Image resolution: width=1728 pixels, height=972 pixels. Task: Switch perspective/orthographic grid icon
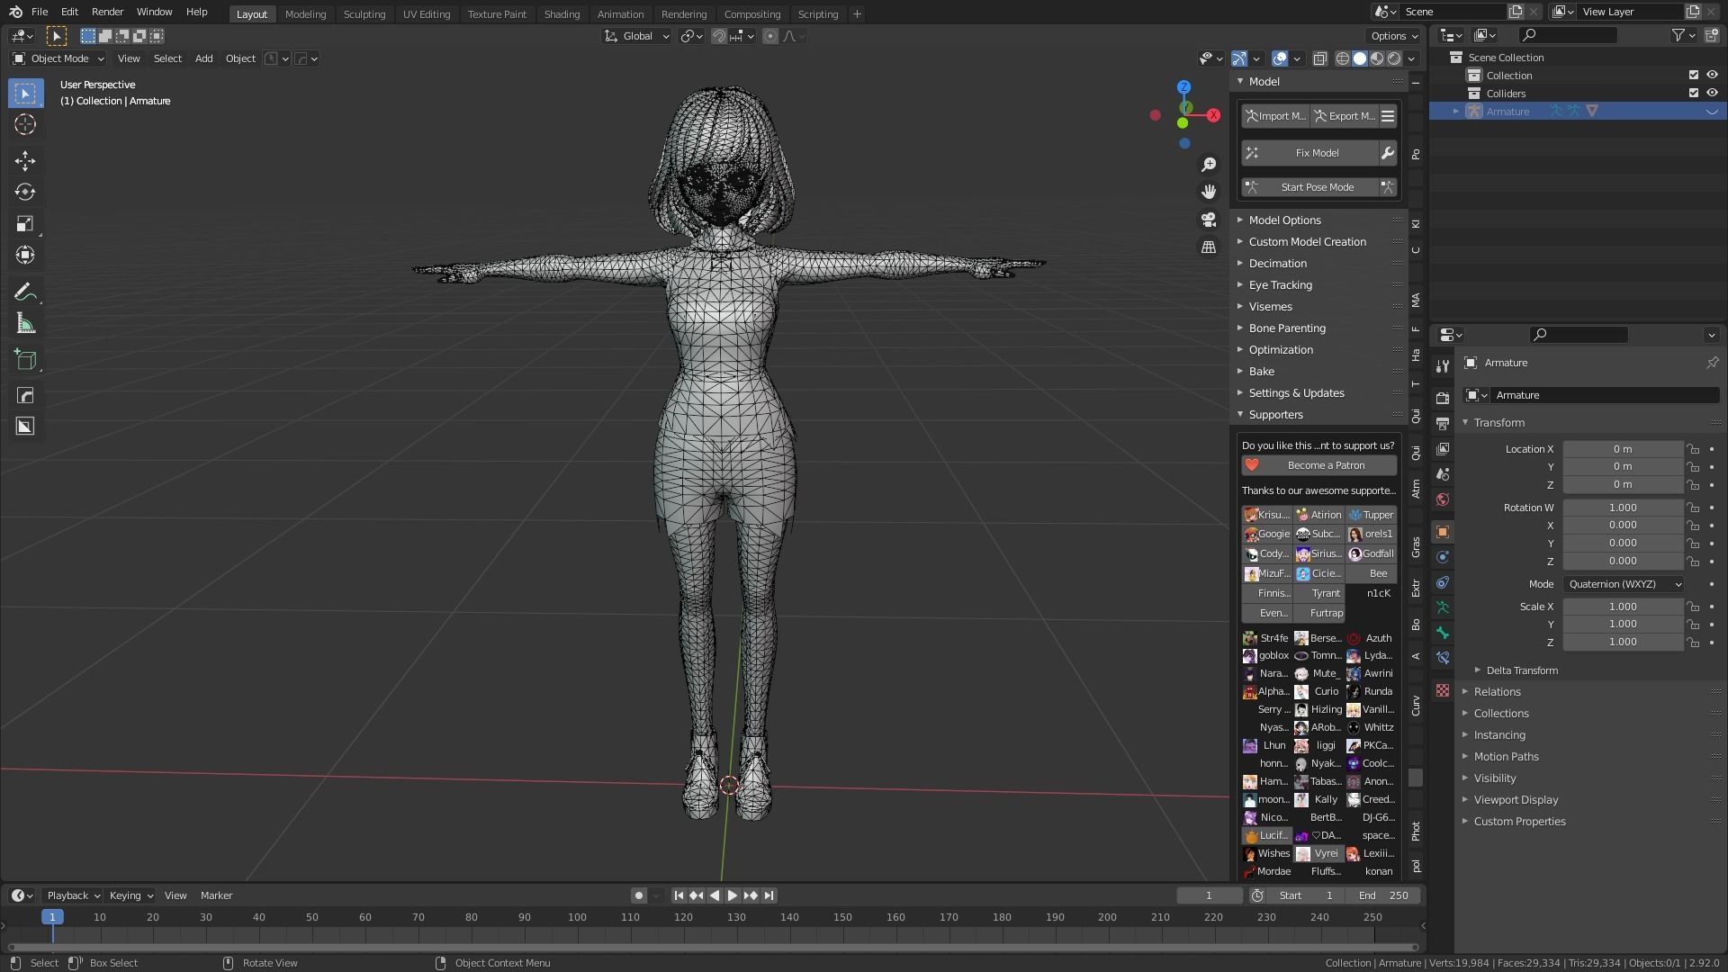pos(1209,247)
